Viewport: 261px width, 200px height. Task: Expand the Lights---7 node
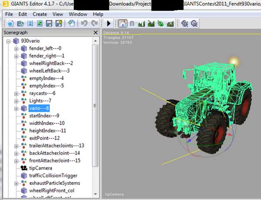tap(16, 101)
